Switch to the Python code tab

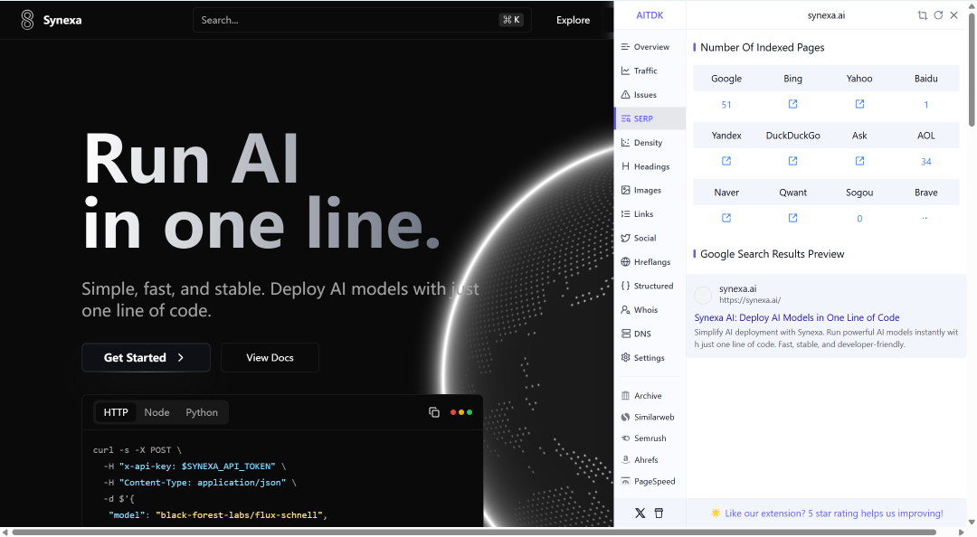pos(202,412)
